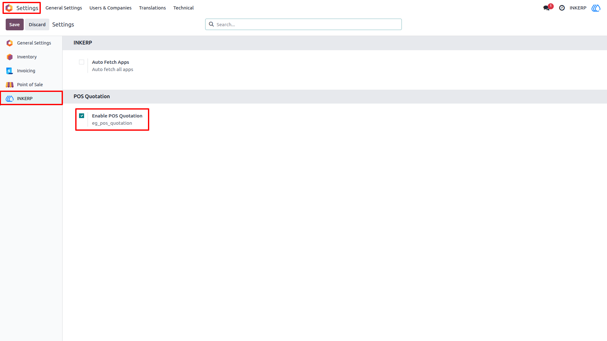Click the Auto Fetch Apps label
Image resolution: width=607 pixels, height=341 pixels.
coord(110,62)
